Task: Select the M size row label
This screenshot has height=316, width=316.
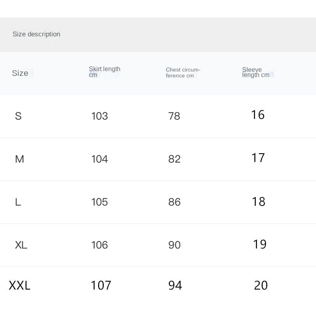Action: (x=19, y=159)
